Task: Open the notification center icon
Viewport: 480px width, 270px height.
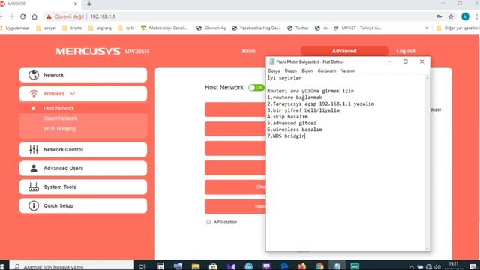Action: coord(472,267)
